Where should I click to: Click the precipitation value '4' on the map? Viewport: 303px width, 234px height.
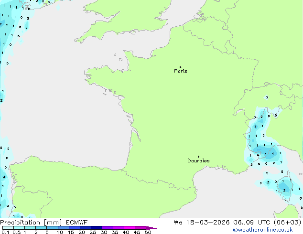[273, 154]
